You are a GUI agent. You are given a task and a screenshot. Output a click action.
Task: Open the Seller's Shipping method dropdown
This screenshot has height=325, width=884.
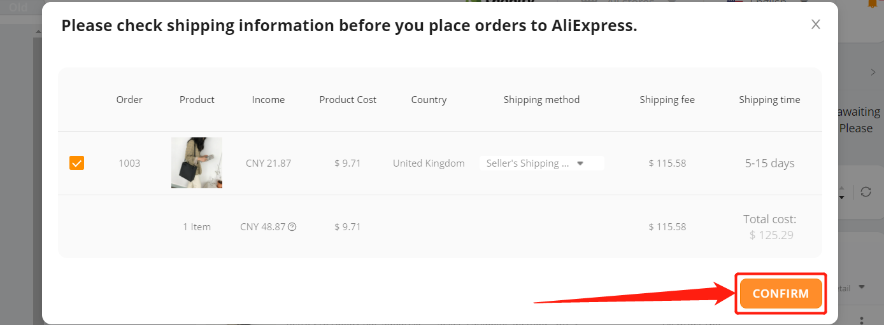542,163
